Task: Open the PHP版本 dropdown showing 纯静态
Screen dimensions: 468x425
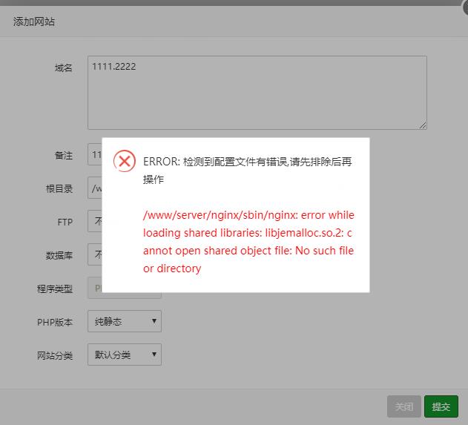Action: point(125,321)
